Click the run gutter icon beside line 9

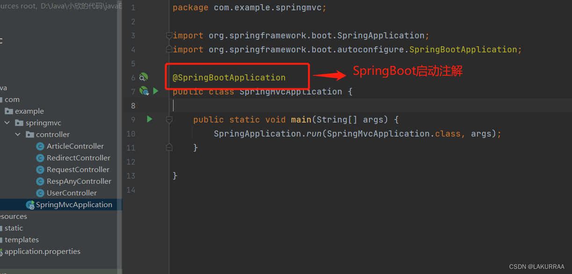pyautogui.click(x=150, y=119)
